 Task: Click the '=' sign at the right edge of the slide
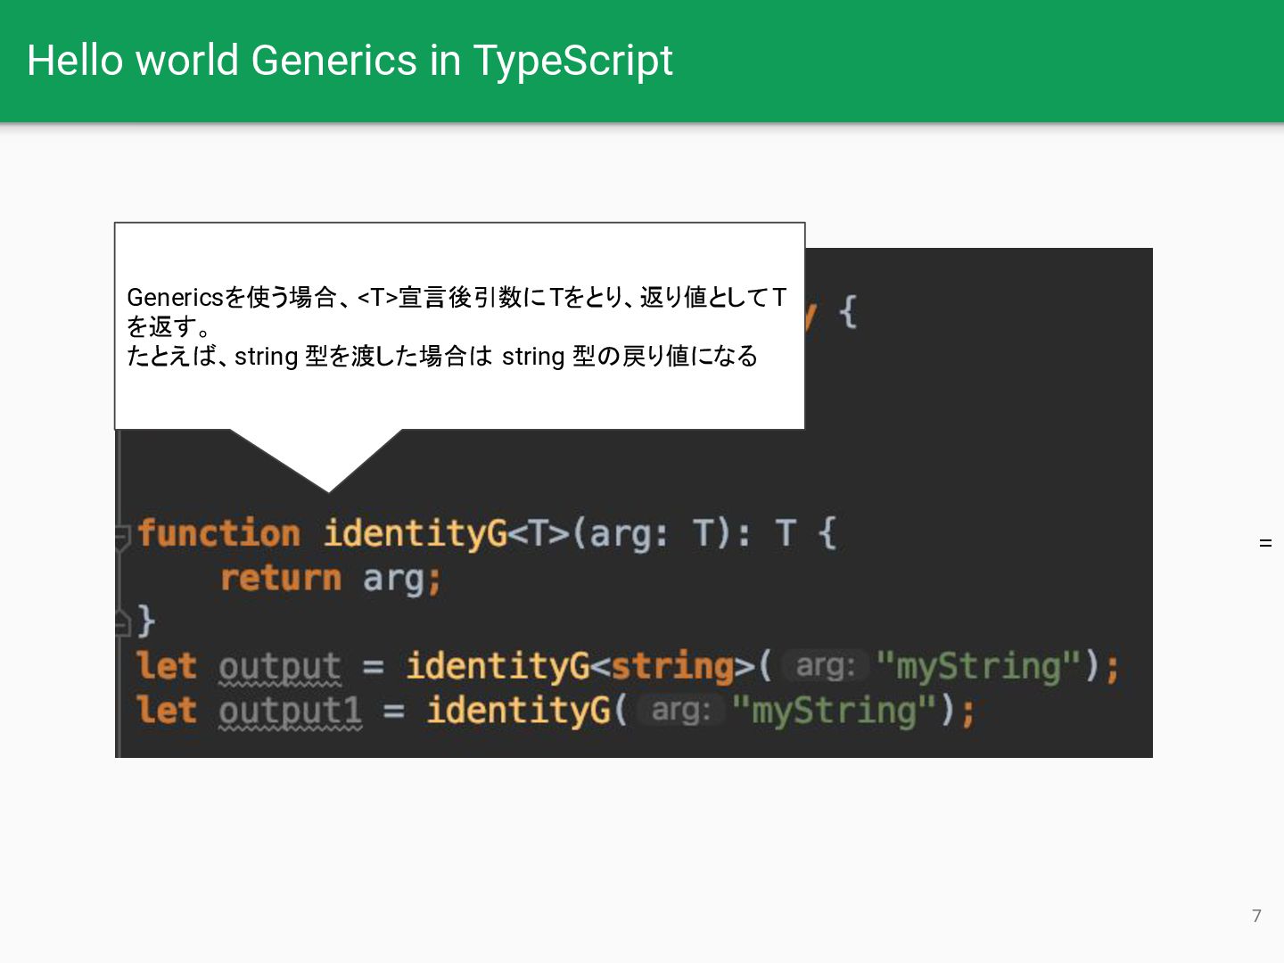pos(1265,543)
